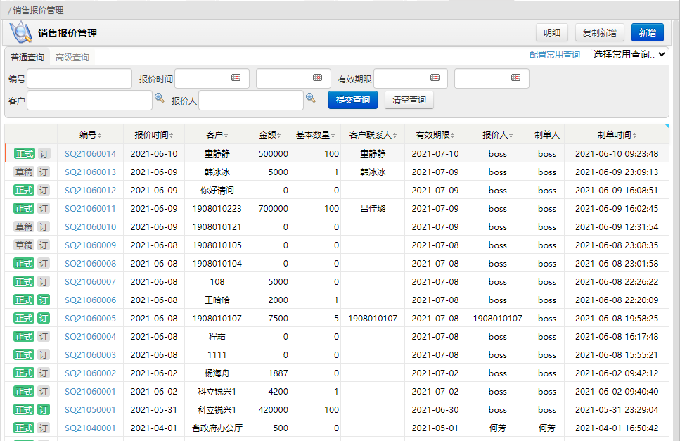Open quote SQ21060013 link
The height and width of the screenshot is (441, 680).
click(x=90, y=172)
